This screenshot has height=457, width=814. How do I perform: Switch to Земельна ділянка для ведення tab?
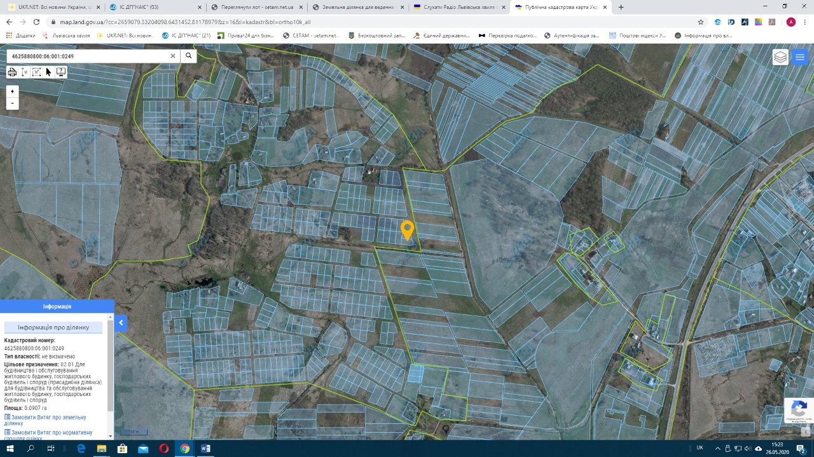pos(357,7)
